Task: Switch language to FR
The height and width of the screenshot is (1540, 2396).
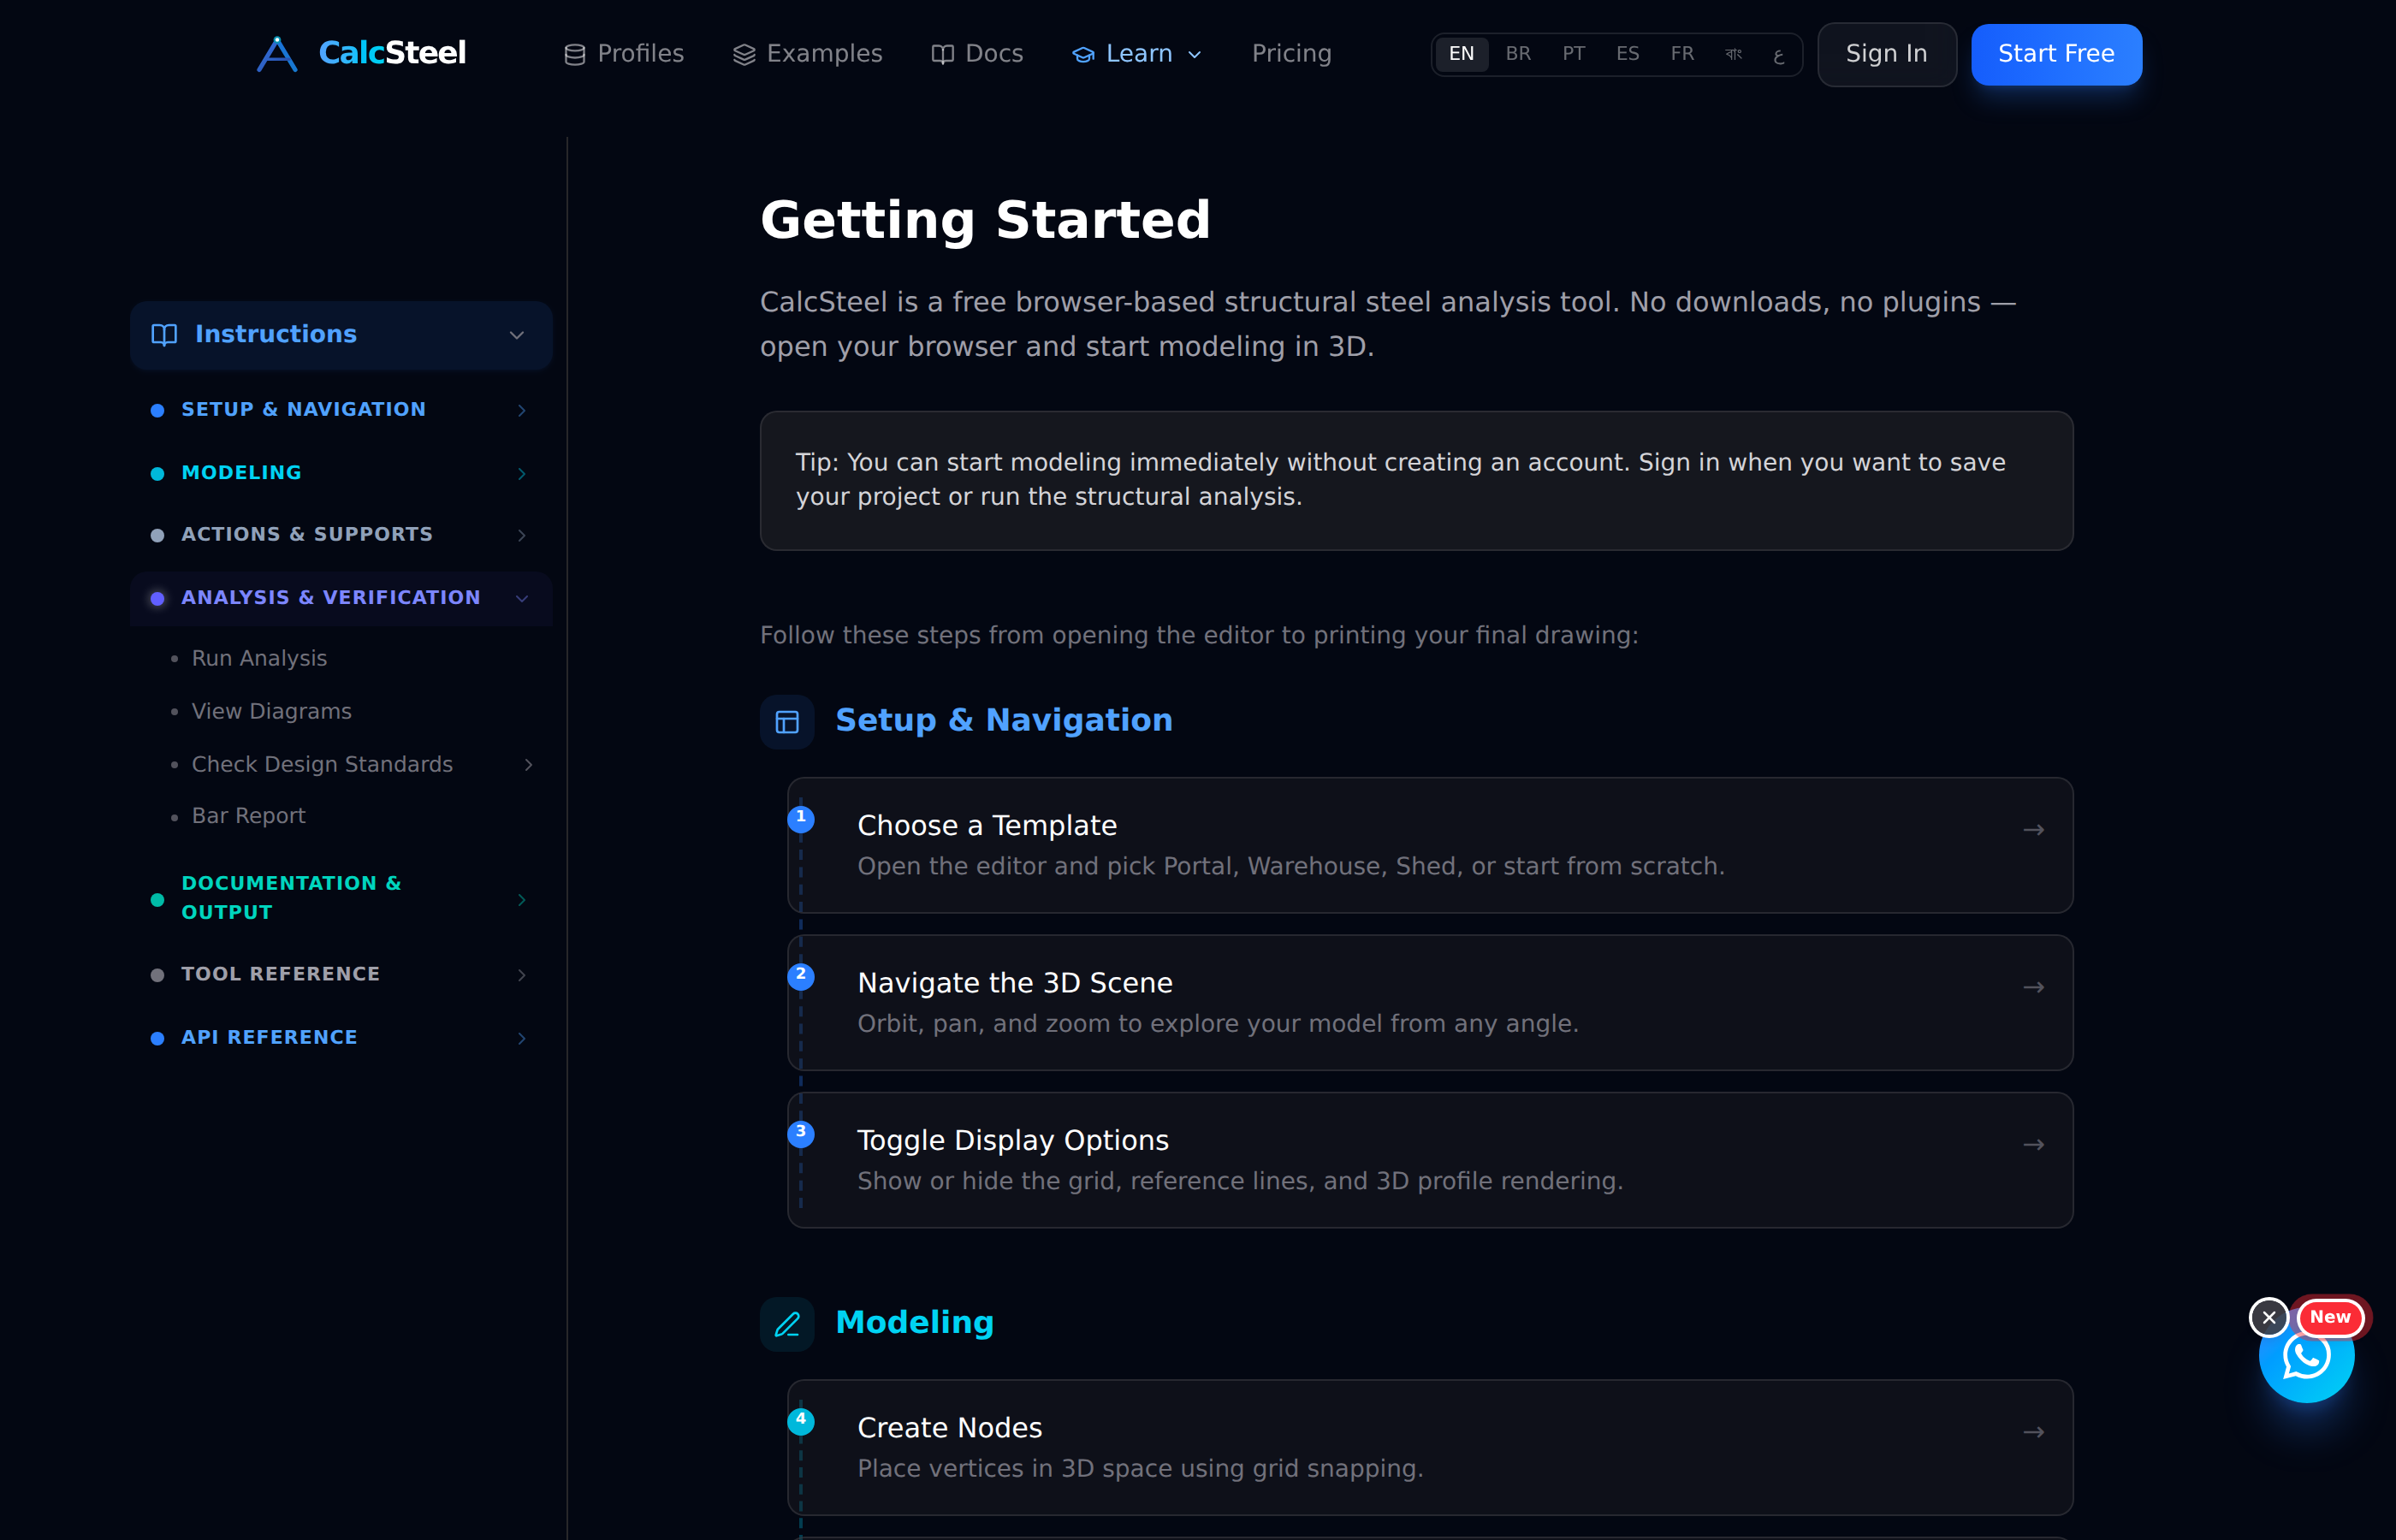Action: (1682, 54)
